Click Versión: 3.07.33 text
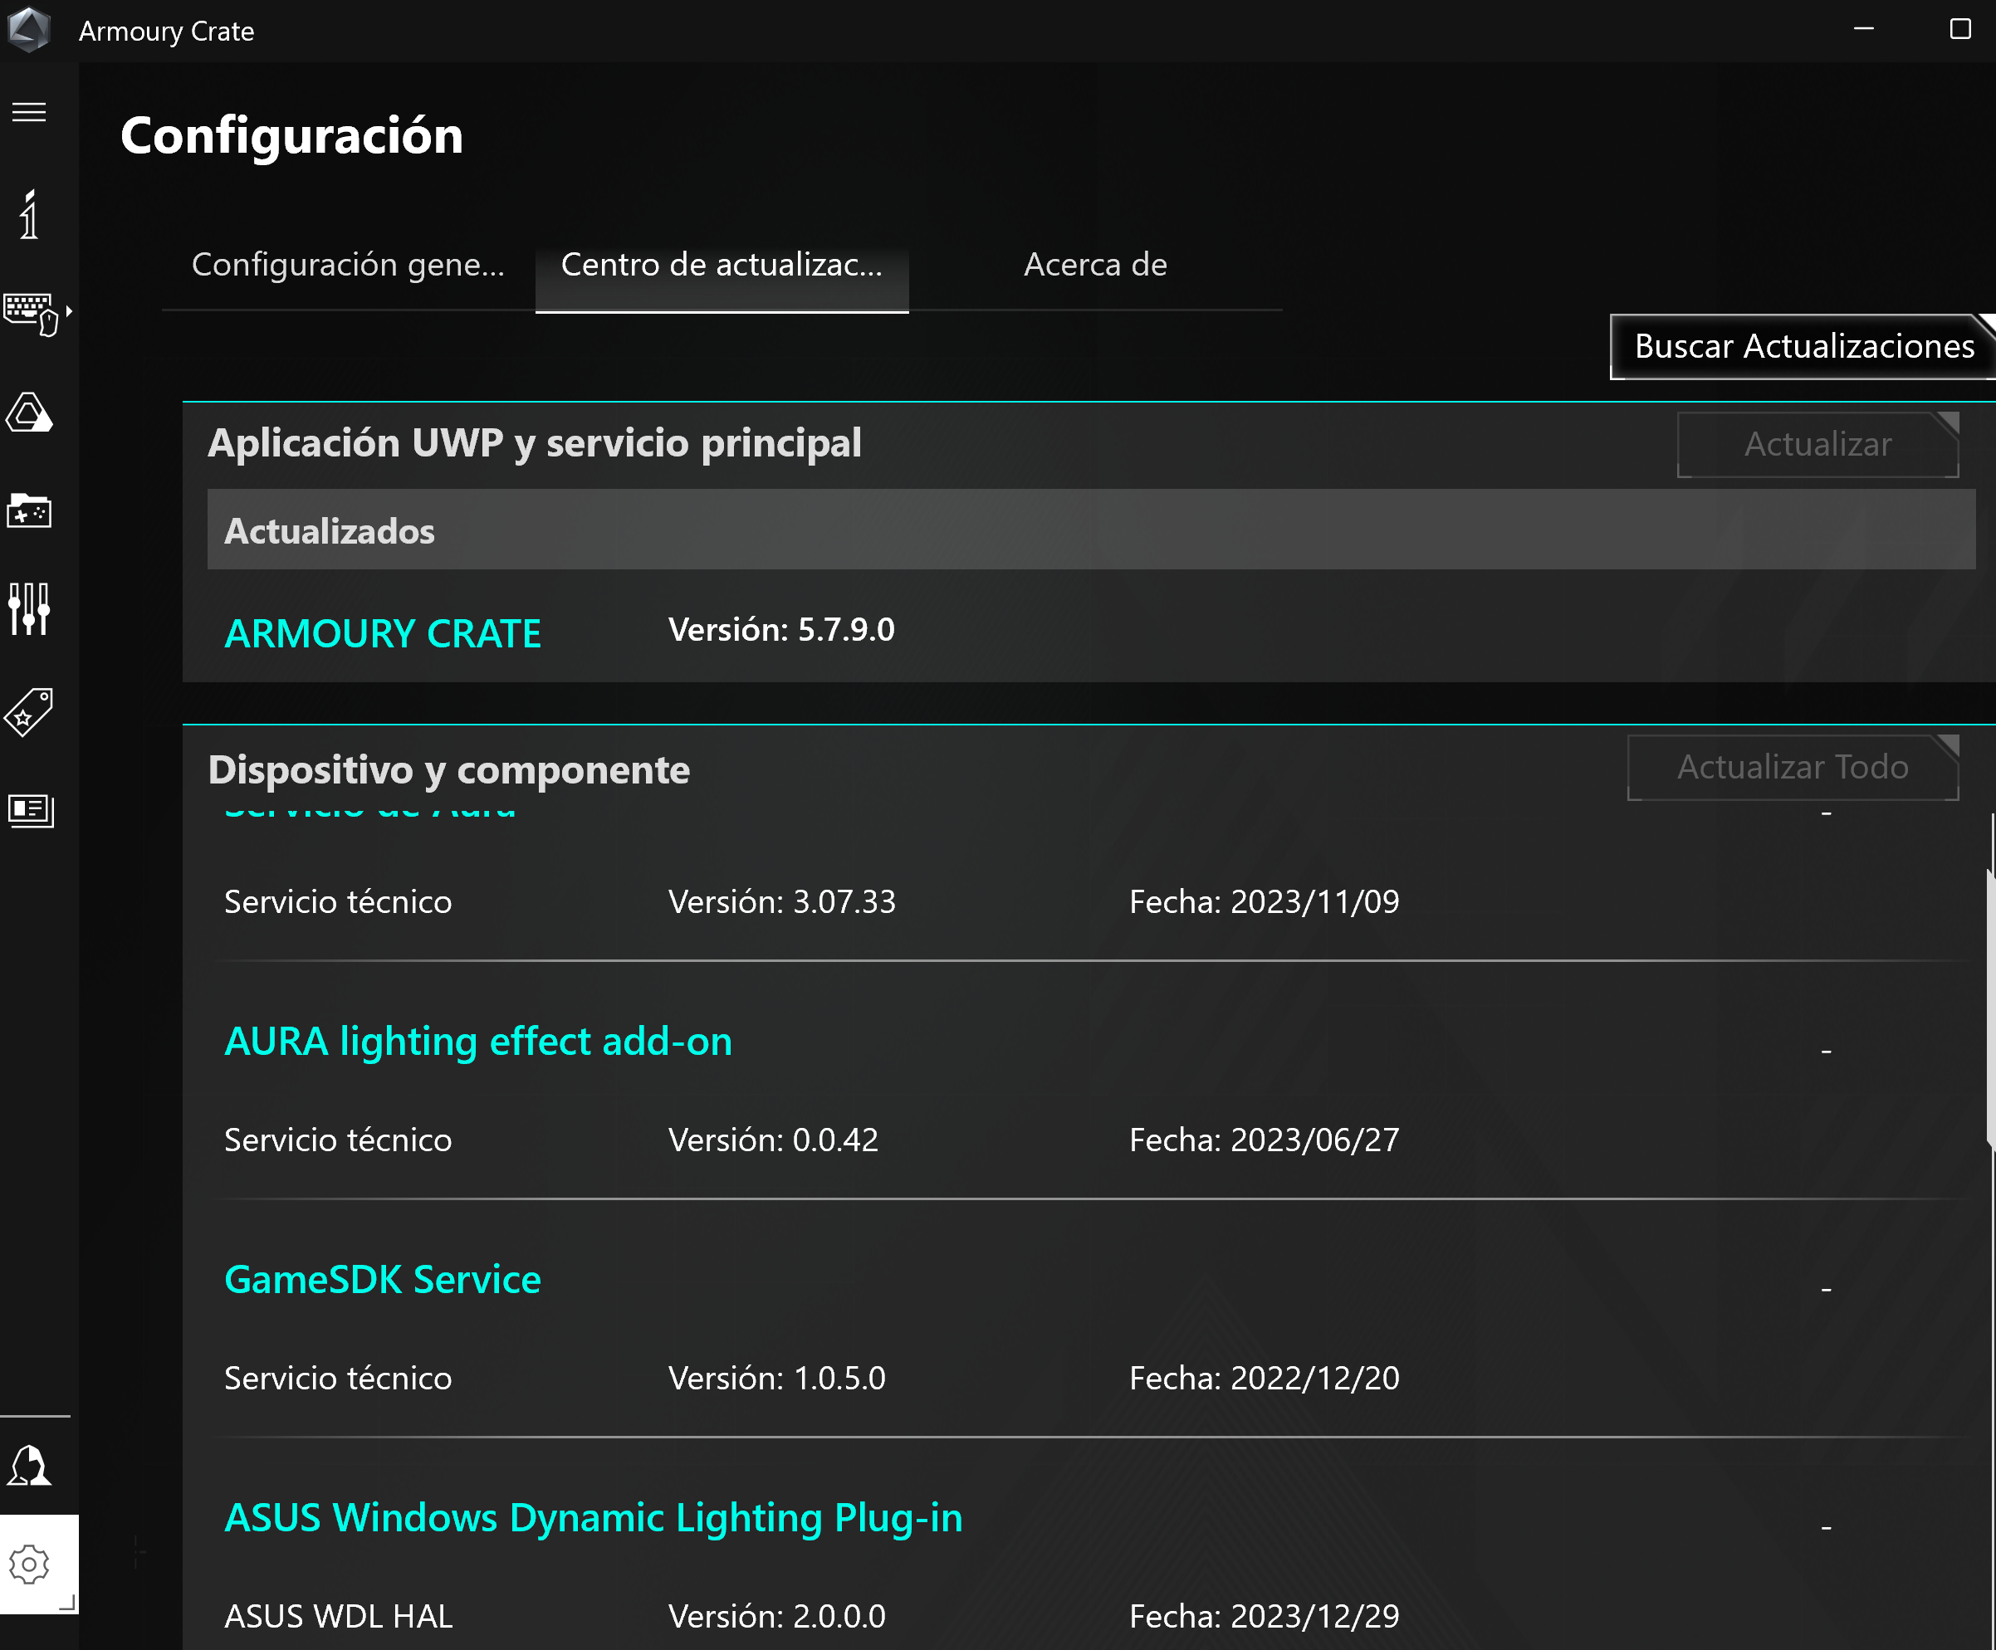The image size is (1996, 1650). [781, 901]
